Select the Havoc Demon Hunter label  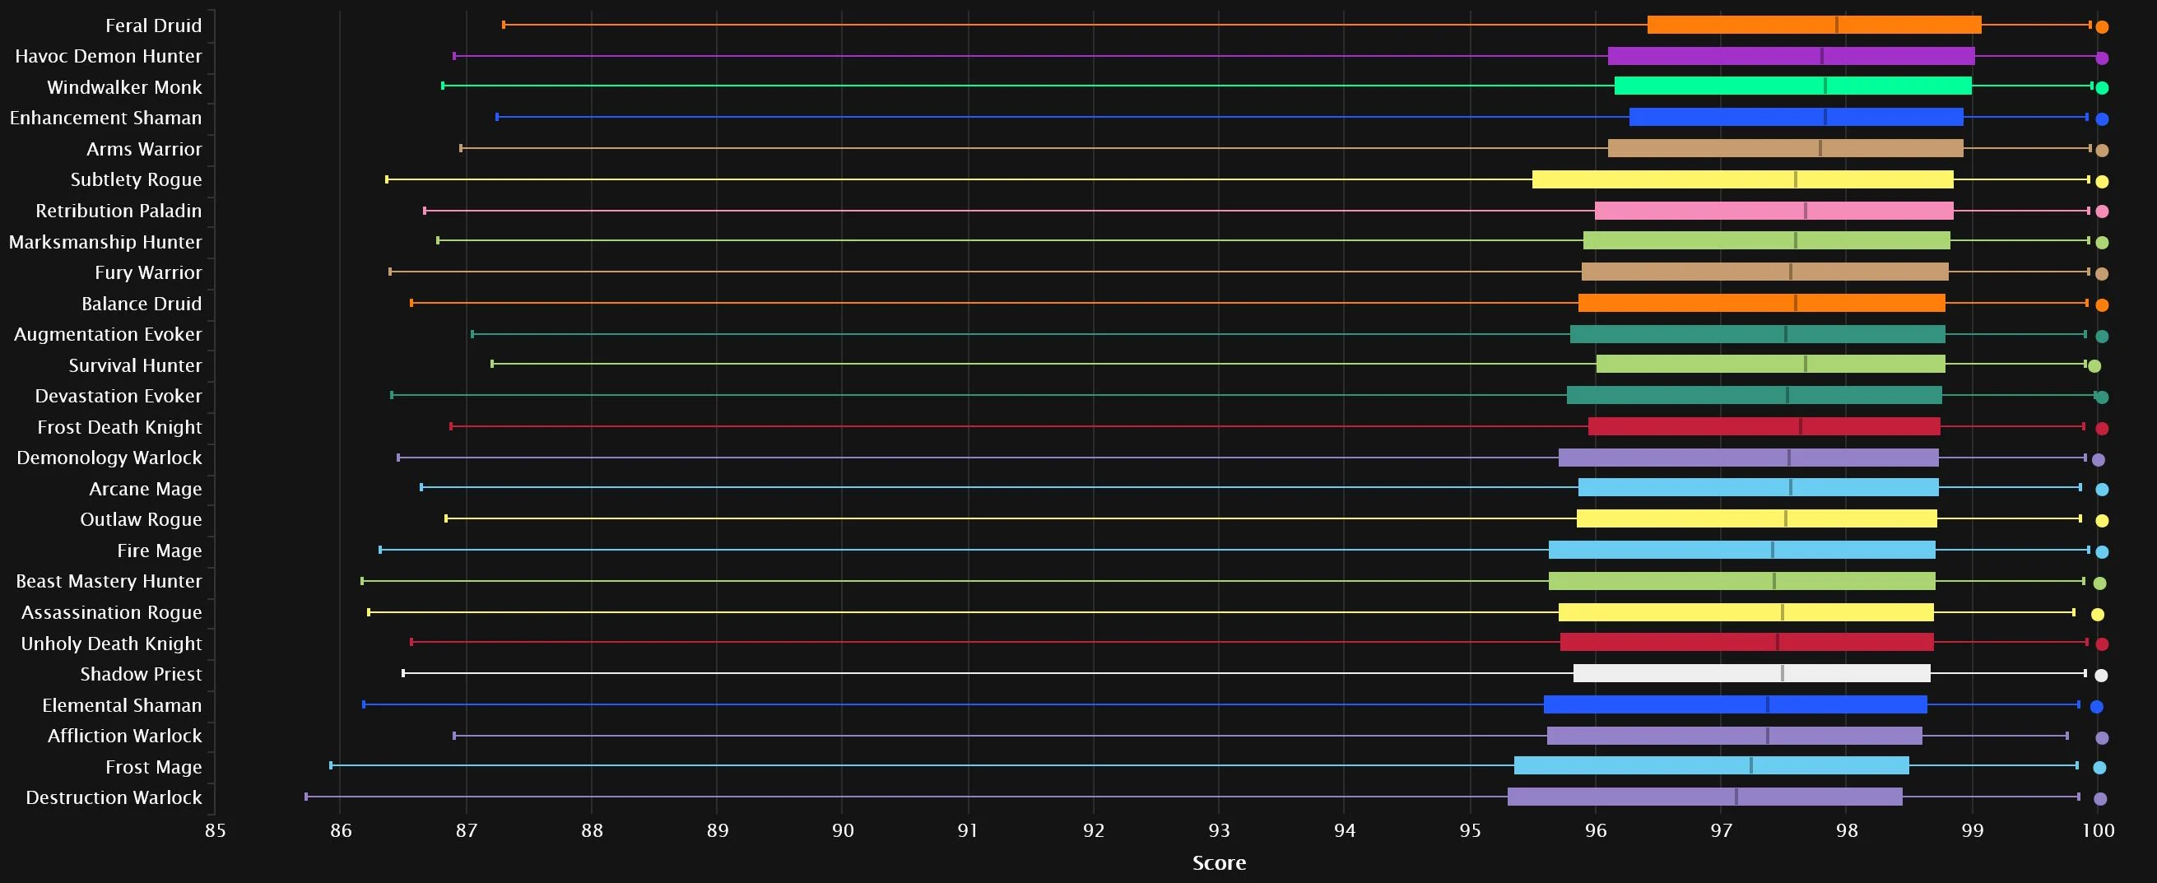108,56
